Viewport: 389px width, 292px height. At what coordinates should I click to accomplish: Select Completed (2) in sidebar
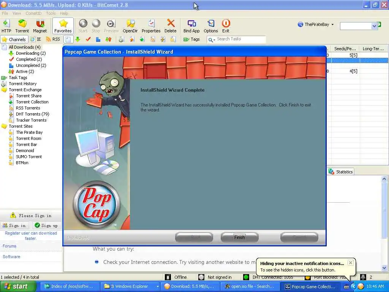(29, 59)
